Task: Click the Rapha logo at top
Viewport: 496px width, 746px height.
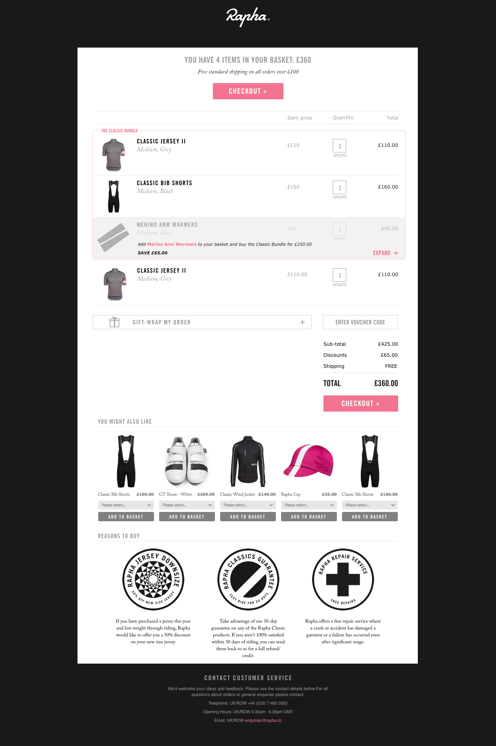Action: coord(248,17)
